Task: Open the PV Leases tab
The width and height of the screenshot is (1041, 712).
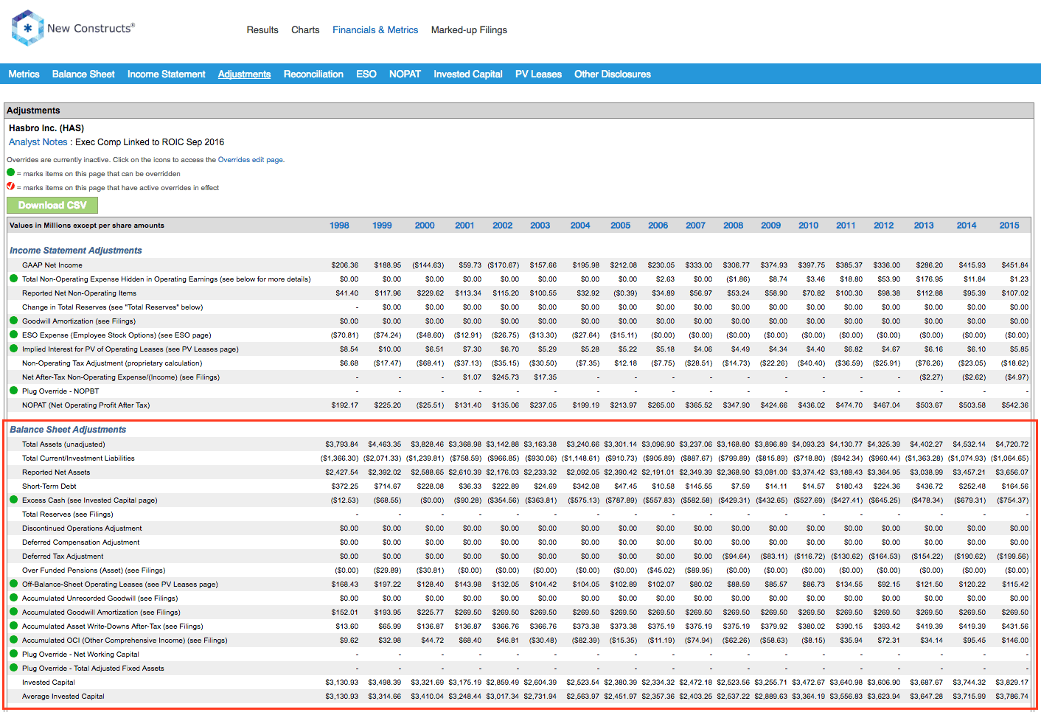Action: point(538,74)
